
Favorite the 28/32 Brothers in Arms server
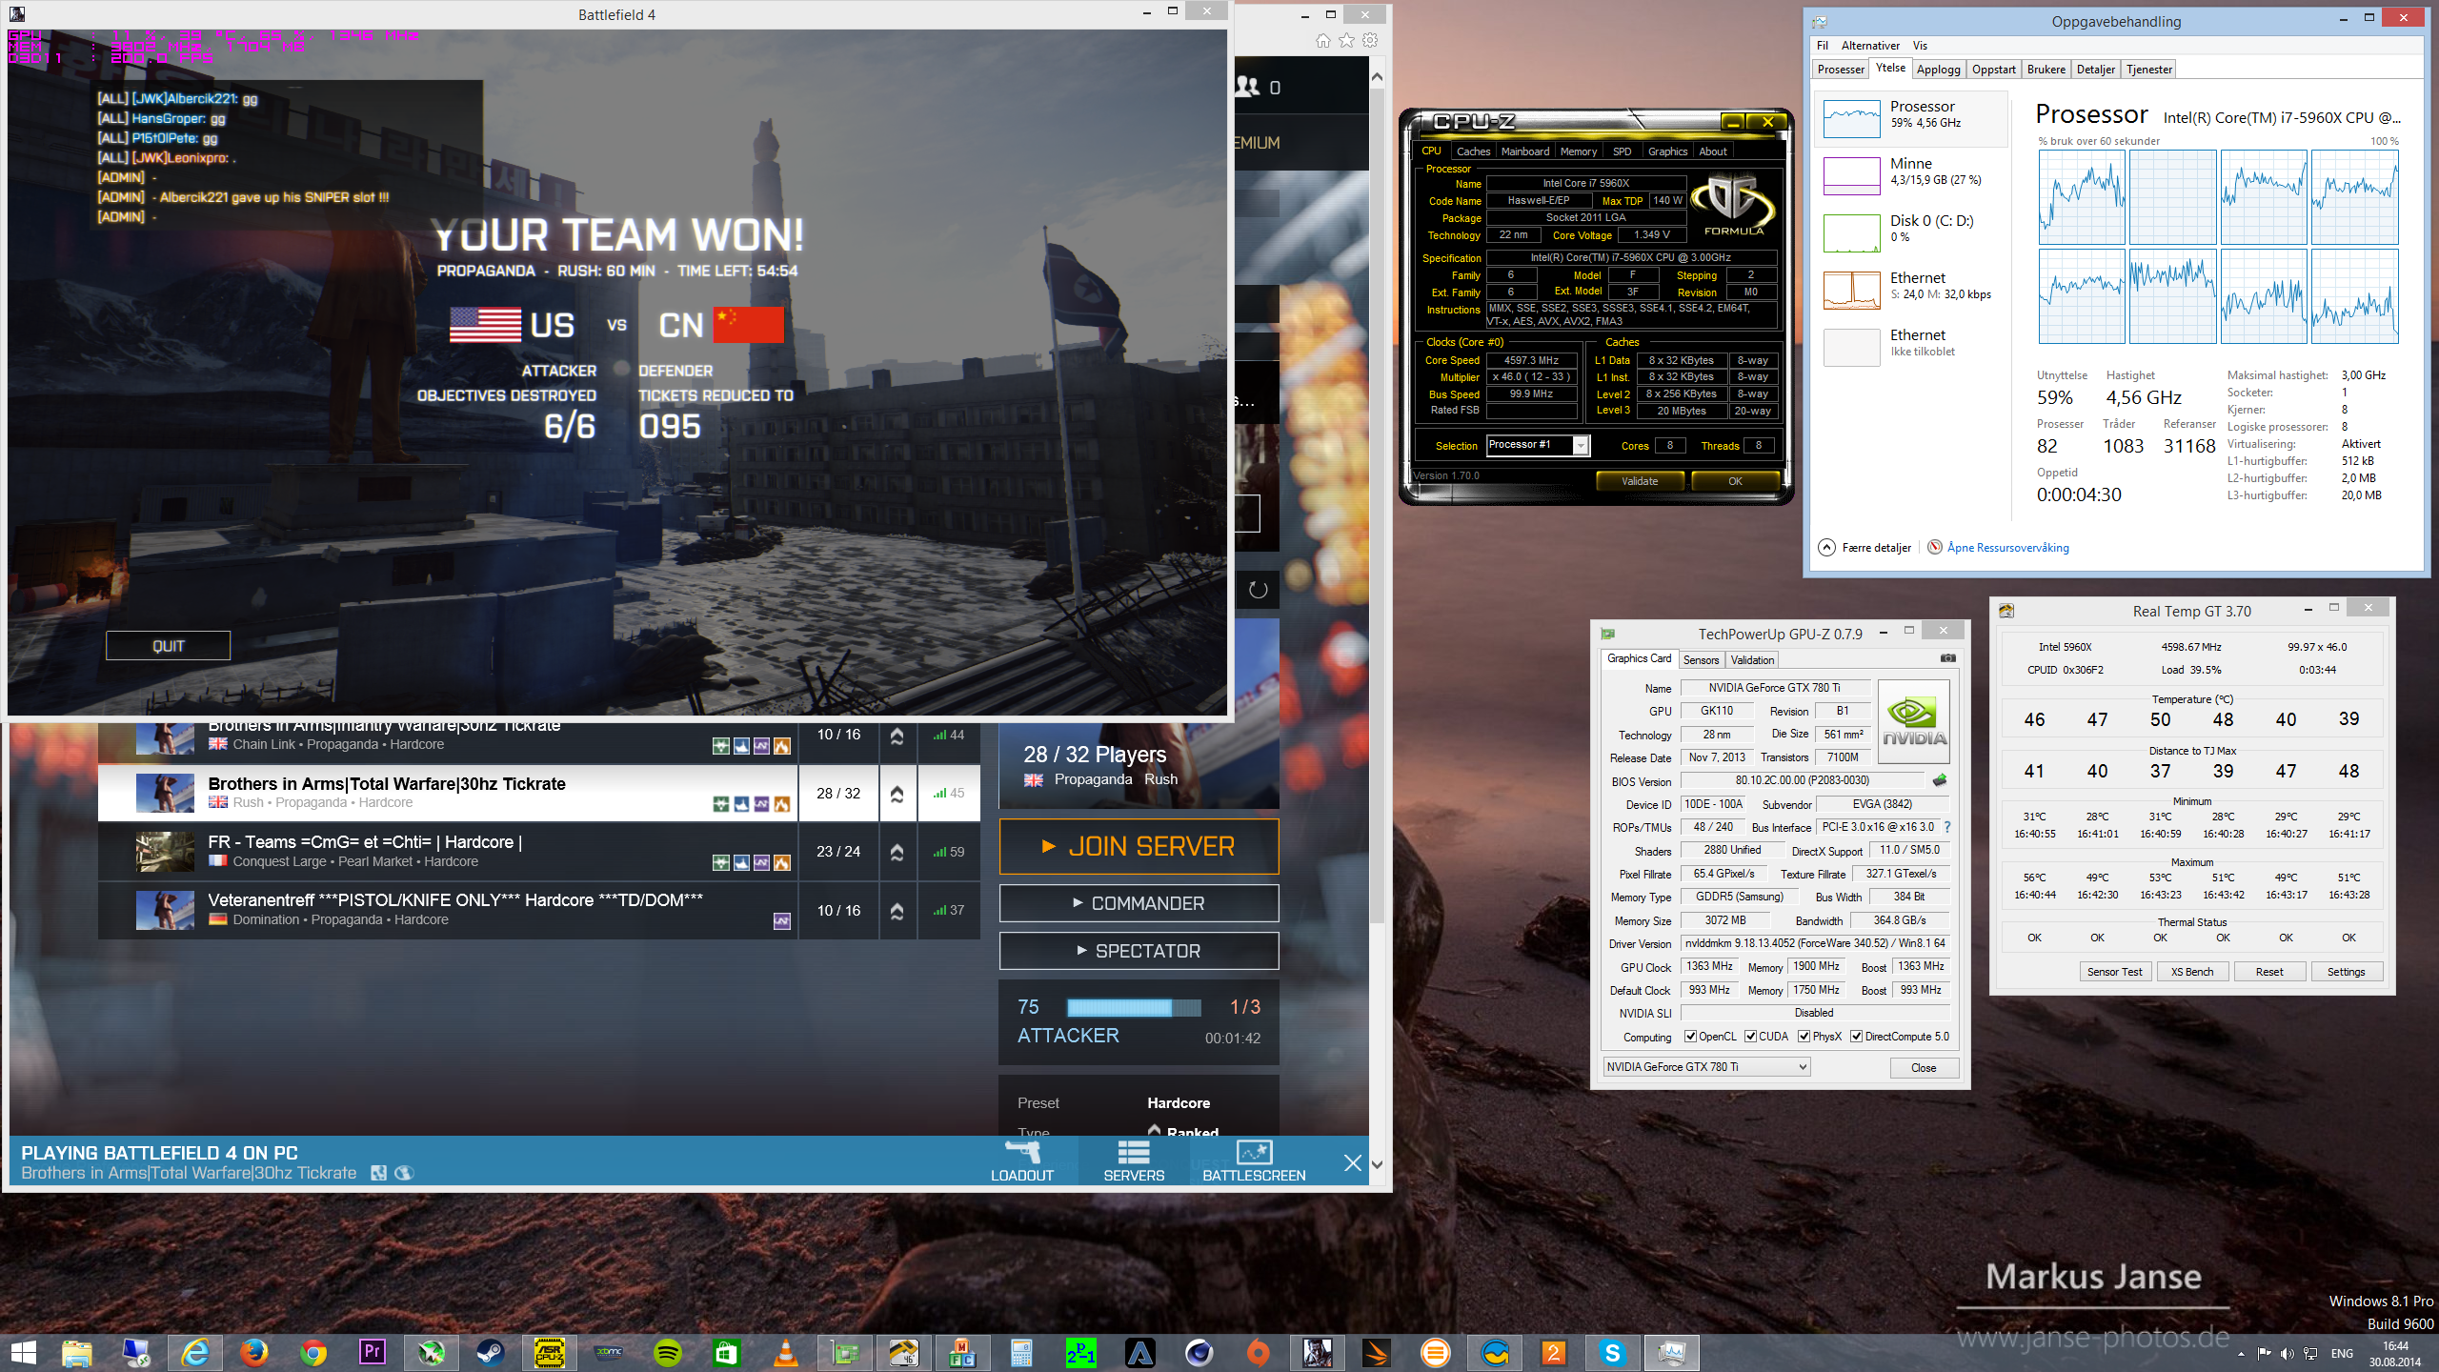(x=897, y=794)
